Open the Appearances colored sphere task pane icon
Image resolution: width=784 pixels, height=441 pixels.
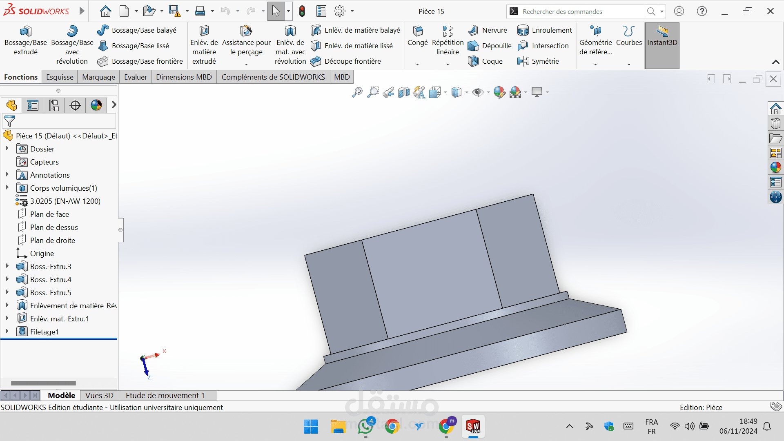(x=775, y=167)
